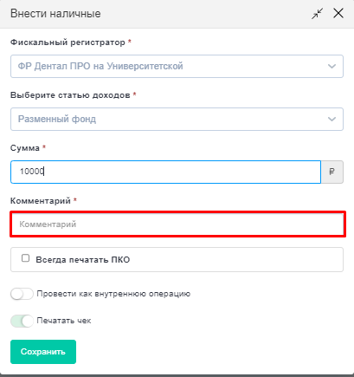Open the ФР Дентал ПРО на Университетской dropdown
Viewport: 354px width, 377px height.
[x=177, y=67]
